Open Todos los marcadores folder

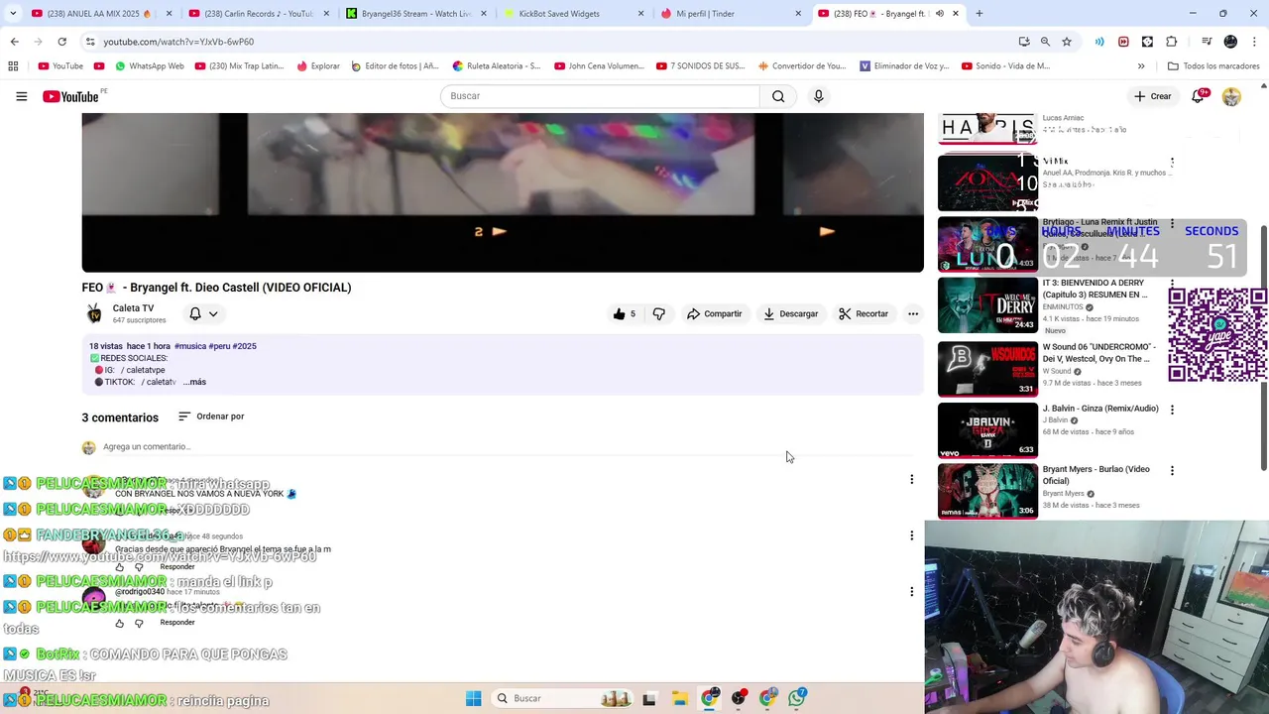click(1213, 66)
